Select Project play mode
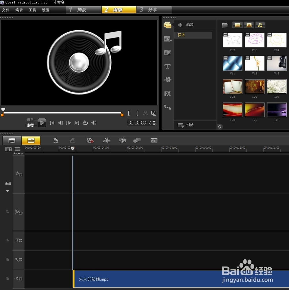 [30, 120]
